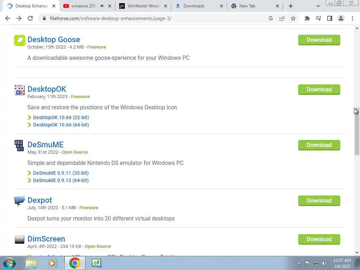Click the Google icon in the address bar
This screenshot has height=270, width=360.
click(x=271, y=18)
